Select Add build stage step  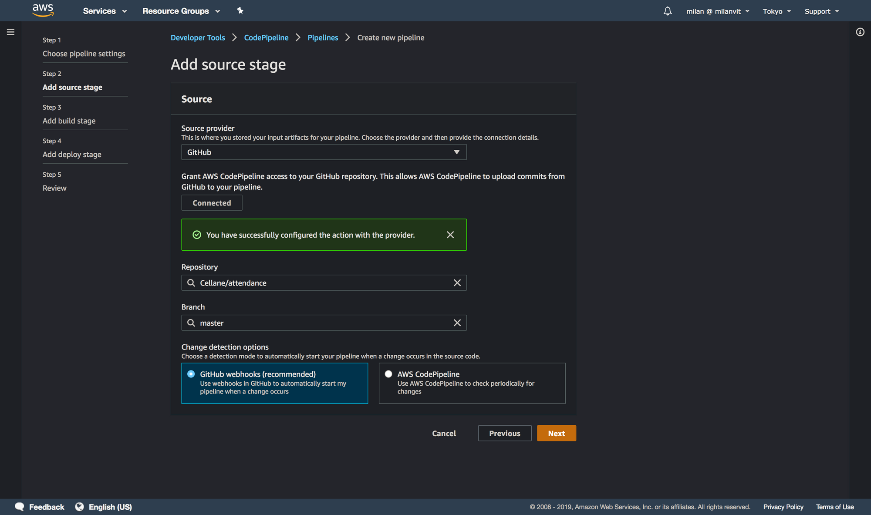(69, 121)
